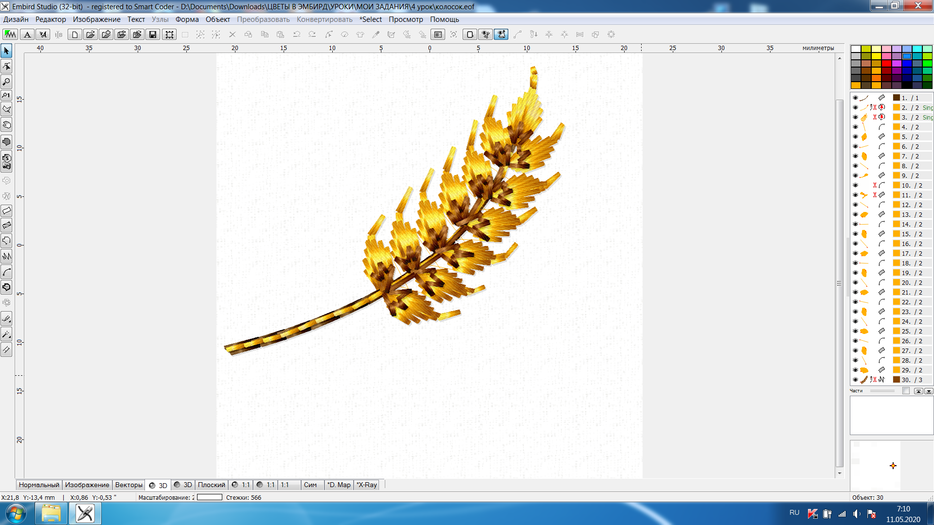Viewport: 934px width, 525px height.
Task: Click the Open folder toolbar icon
Action: (x=90, y=35)
